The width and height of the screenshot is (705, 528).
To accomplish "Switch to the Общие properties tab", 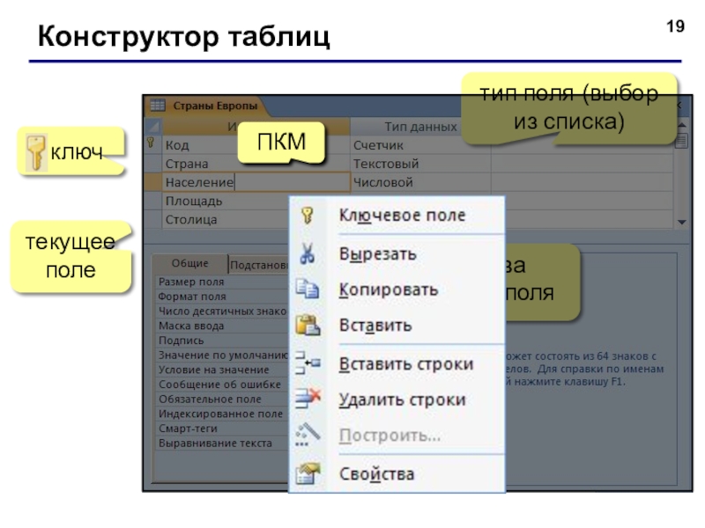I will coord(190,263).
